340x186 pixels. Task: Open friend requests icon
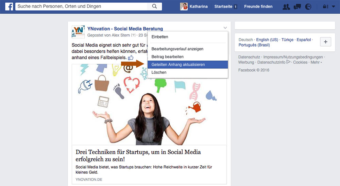(286, 7)
